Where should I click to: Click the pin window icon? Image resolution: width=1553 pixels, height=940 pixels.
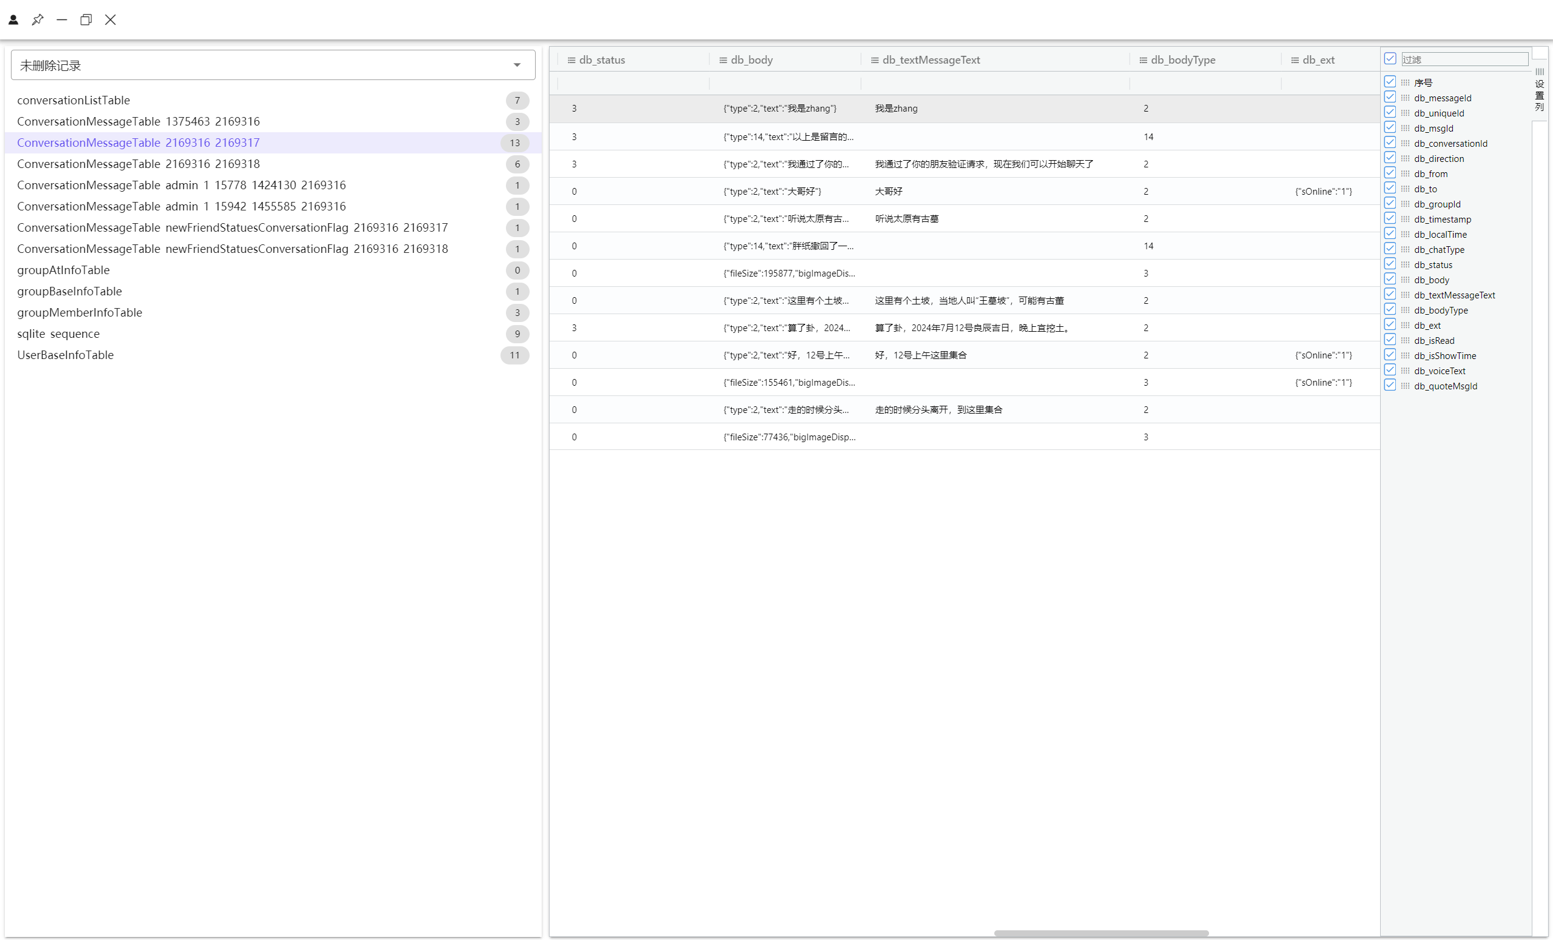tap(38, 19)
